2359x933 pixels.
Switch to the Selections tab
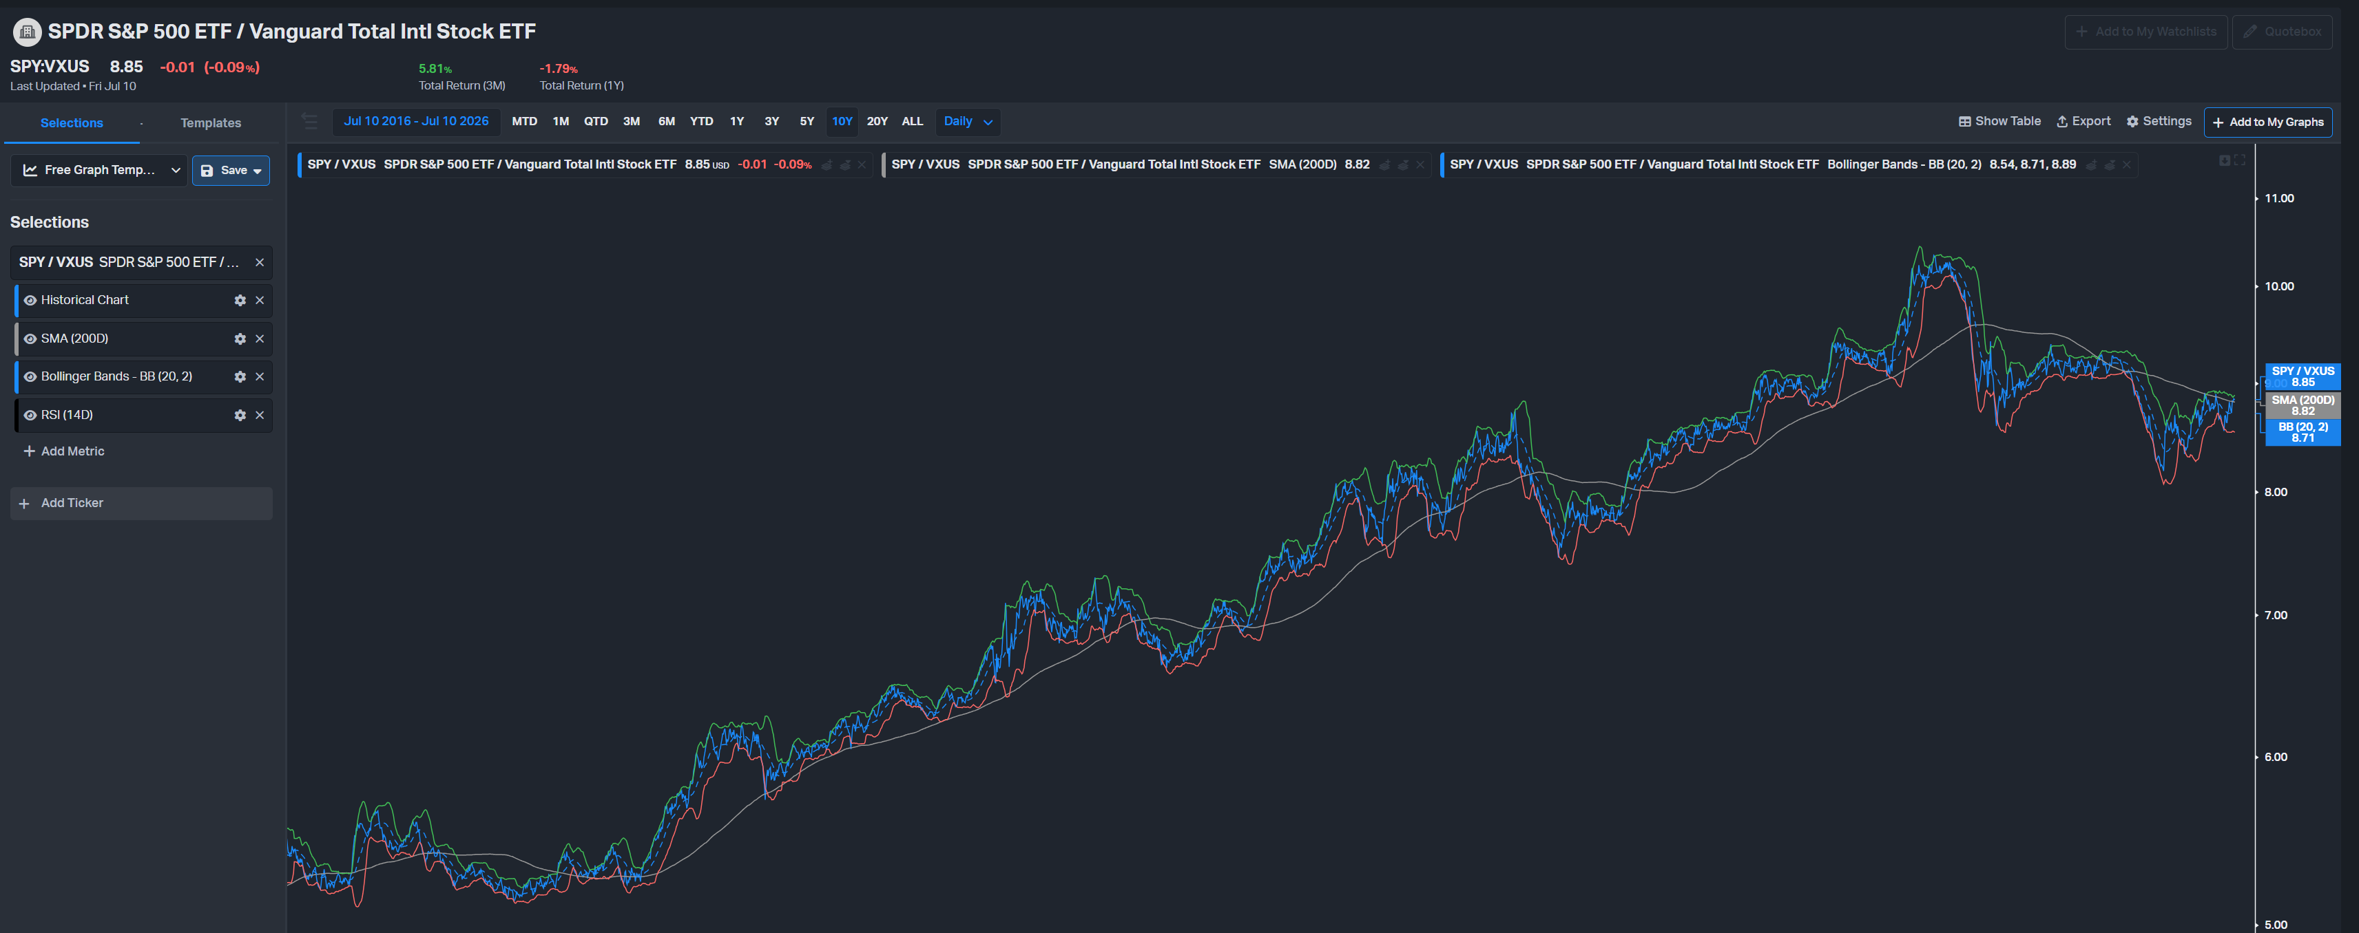[72, 123]
